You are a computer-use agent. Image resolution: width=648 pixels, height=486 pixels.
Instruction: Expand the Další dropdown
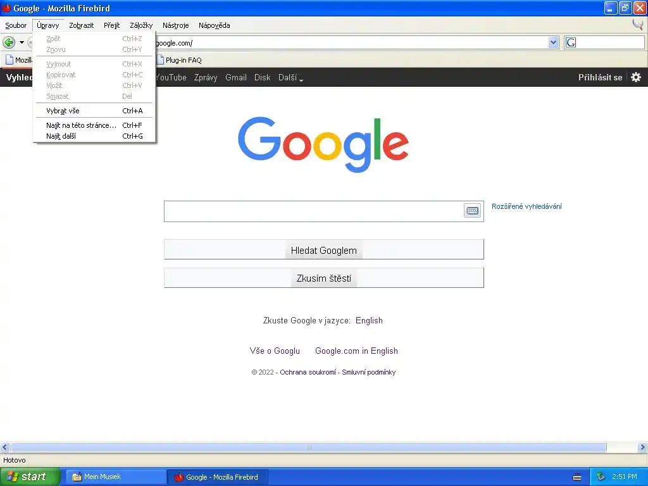(290, 77)
